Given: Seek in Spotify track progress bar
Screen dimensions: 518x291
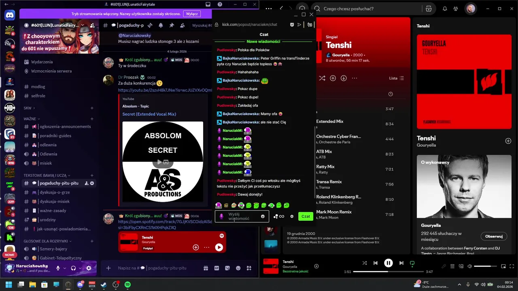Looking at the screenshot, I should click(x=388, y=272).
